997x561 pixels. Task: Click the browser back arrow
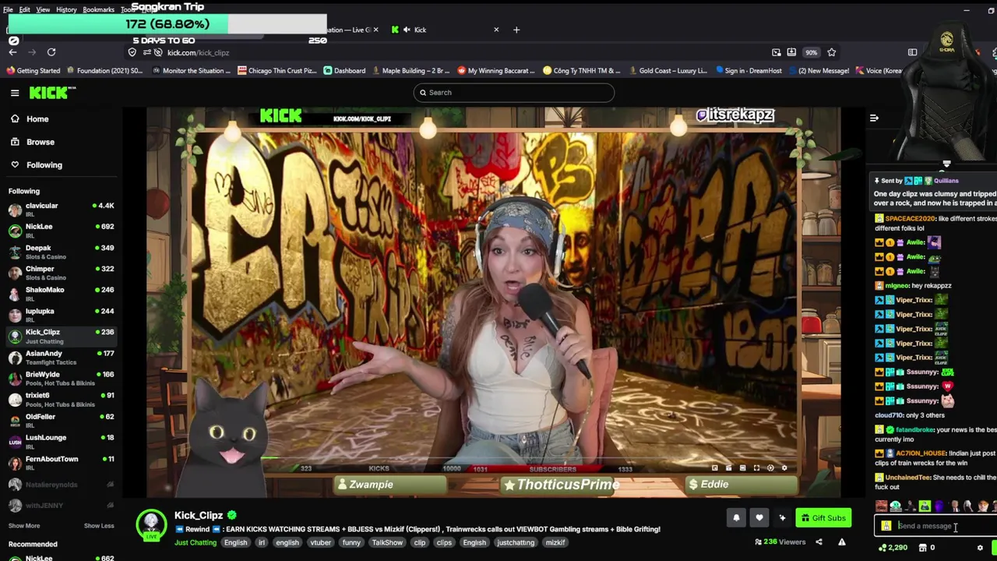tap(12, 52)
